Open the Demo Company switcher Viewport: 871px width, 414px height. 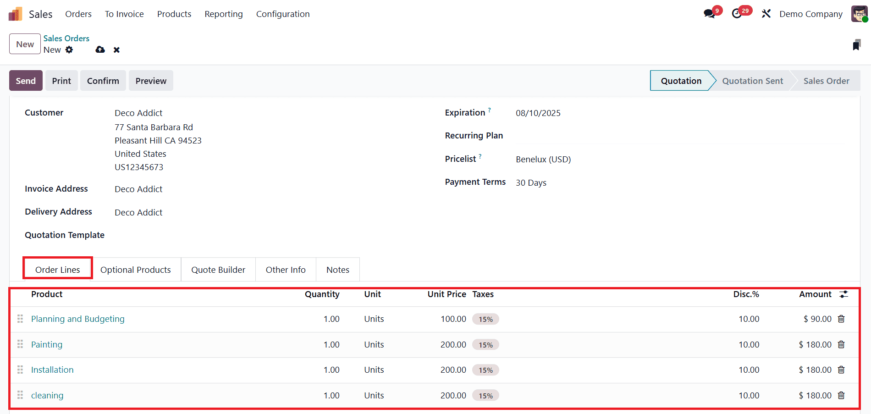click(811, 14)
